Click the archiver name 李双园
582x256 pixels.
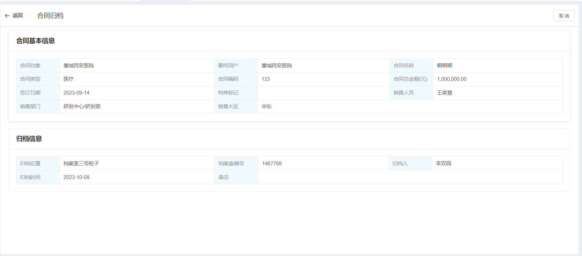pyautogui.click(x=443, y=164)
